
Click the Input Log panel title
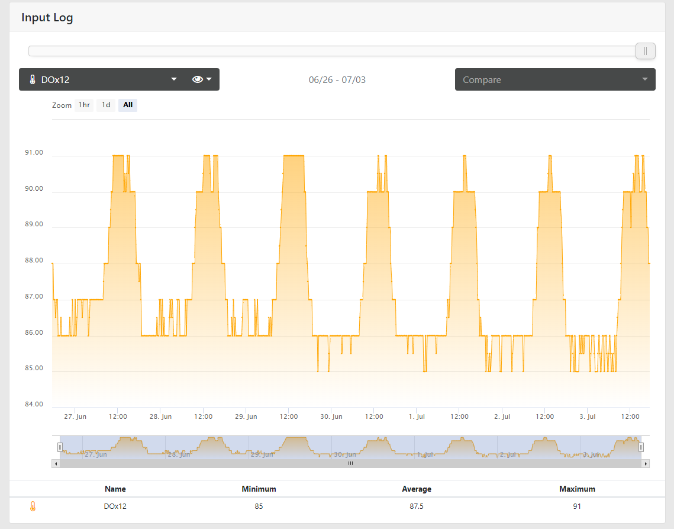47,18
